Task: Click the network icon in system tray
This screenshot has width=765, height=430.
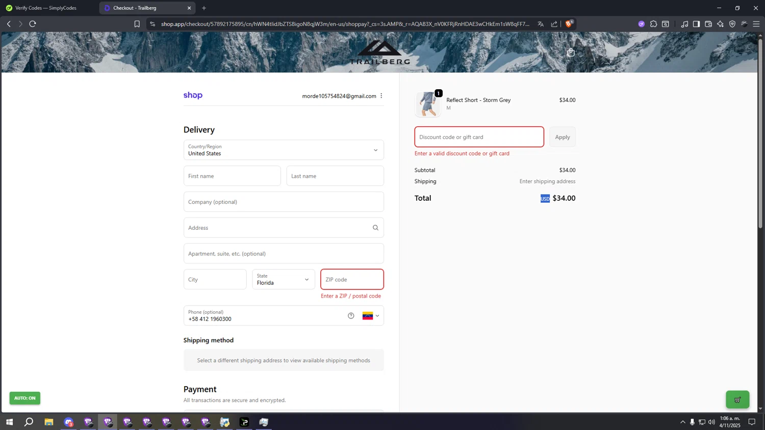Action: (x=702, y=422)
